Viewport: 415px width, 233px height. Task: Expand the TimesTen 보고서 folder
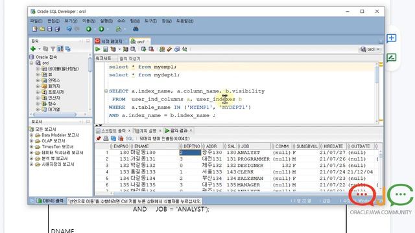[x=32, y=147]
